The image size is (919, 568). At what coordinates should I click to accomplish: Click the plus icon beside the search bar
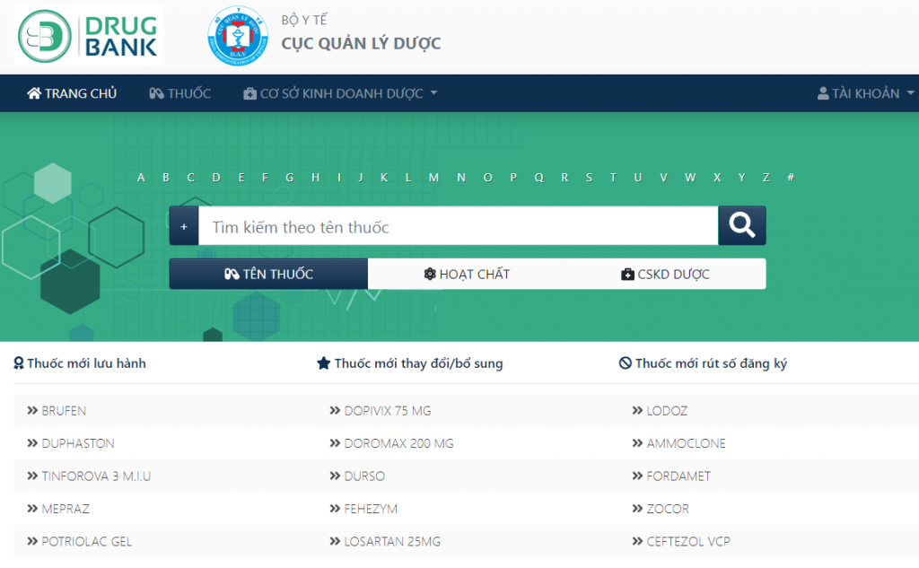[183, 225]
